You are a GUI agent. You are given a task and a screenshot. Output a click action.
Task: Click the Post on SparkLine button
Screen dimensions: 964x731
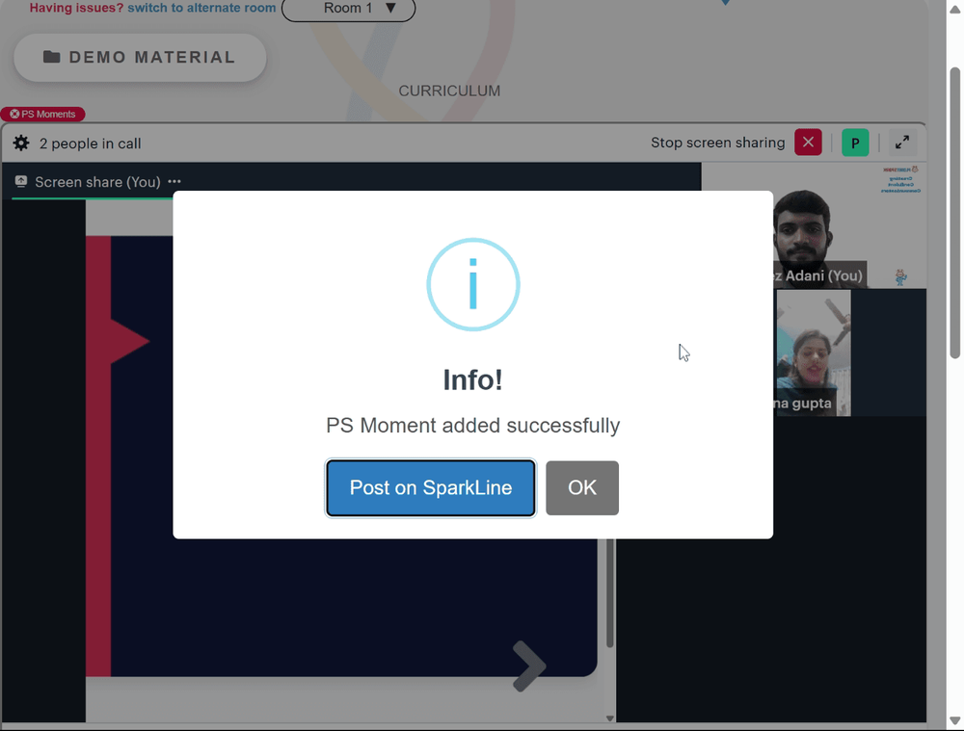(x=430, y=487)
